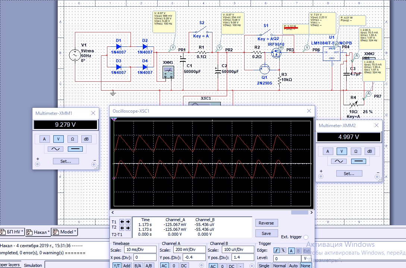Open Channel B Scale 100 uV/Div field
This screenshot has width=406, height=268.
(x=236, y=250)
